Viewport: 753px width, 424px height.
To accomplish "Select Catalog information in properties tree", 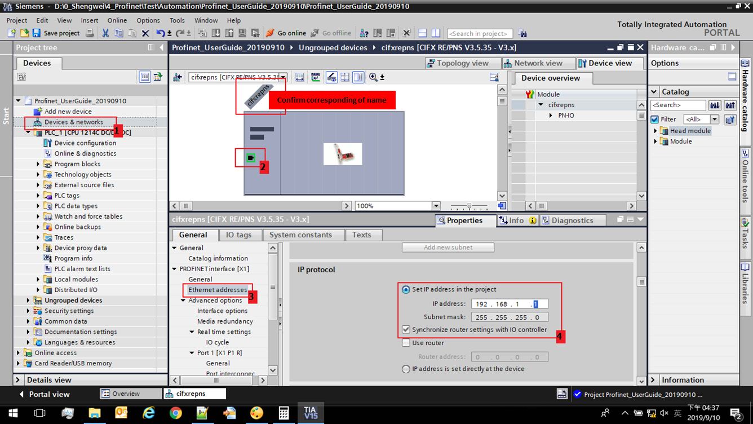I will [x=218, y=258].
